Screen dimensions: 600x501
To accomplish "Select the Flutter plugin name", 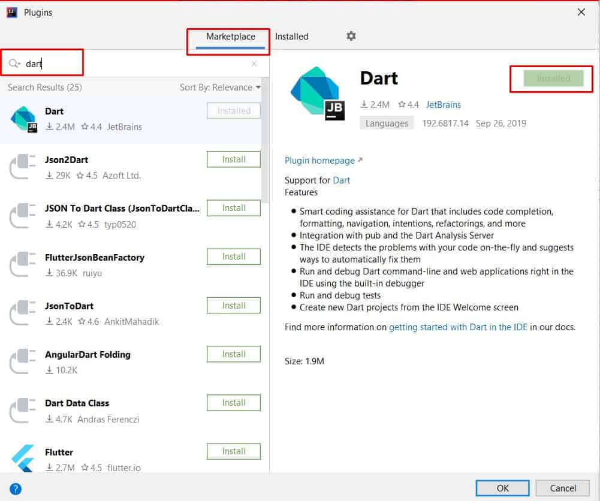I will [59, 452].
